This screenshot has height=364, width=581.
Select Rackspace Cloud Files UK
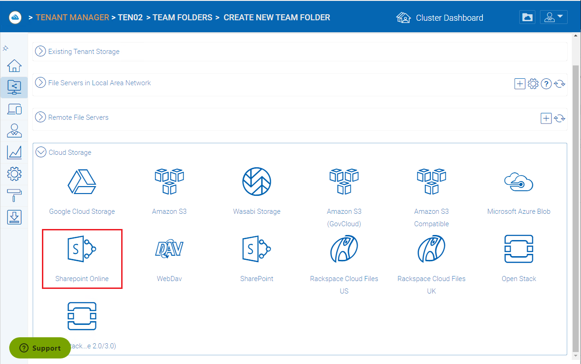click(x=431, y=249)
